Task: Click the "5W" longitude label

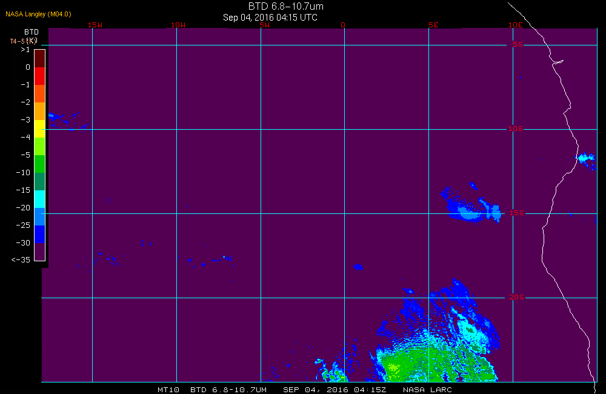Action: point(265,25)
